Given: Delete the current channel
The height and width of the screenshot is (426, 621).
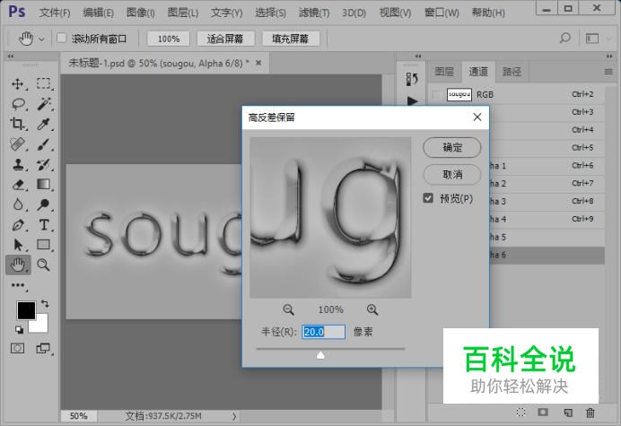Looking at the screenshot, I should [590, 413].
